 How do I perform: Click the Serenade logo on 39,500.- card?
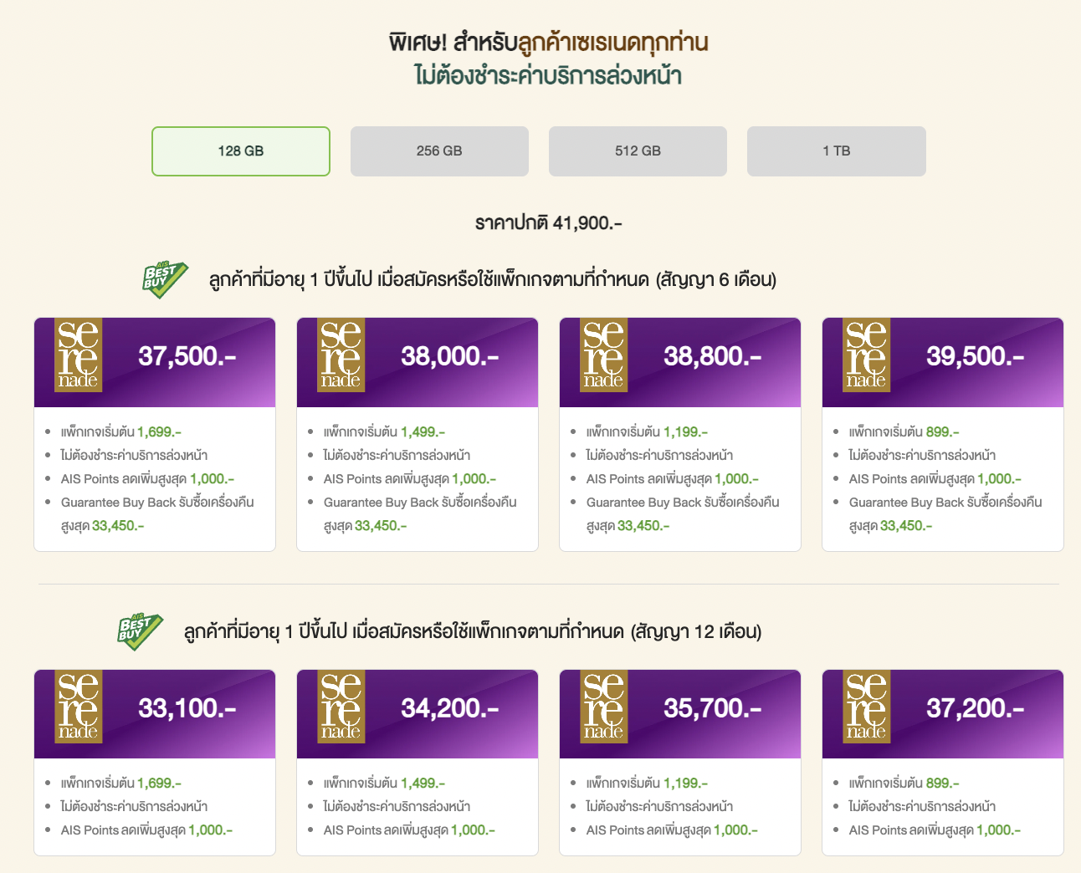[x=866, y=355]
